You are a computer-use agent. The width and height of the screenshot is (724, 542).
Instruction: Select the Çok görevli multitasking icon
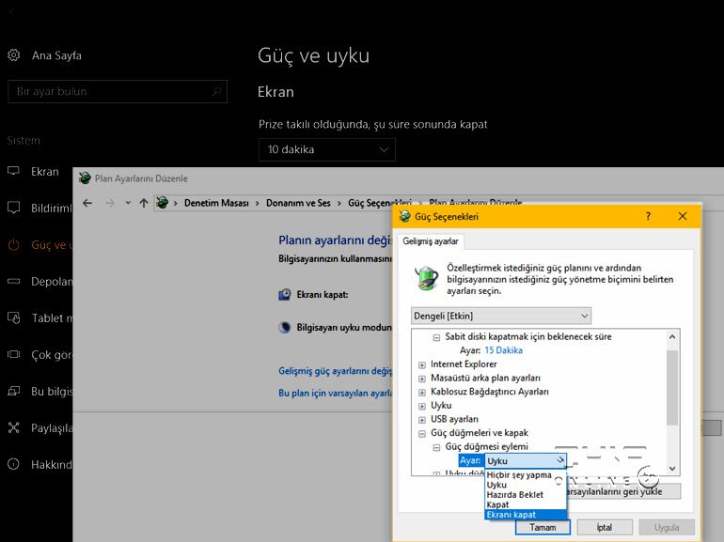[13, 354]
